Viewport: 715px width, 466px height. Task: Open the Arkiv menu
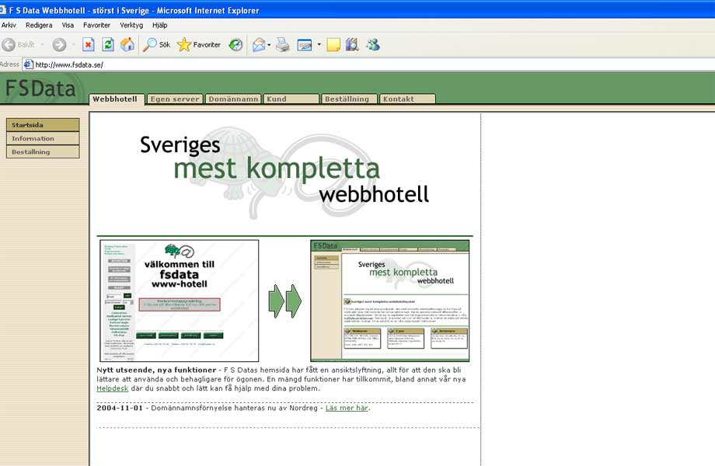point(9,25)
